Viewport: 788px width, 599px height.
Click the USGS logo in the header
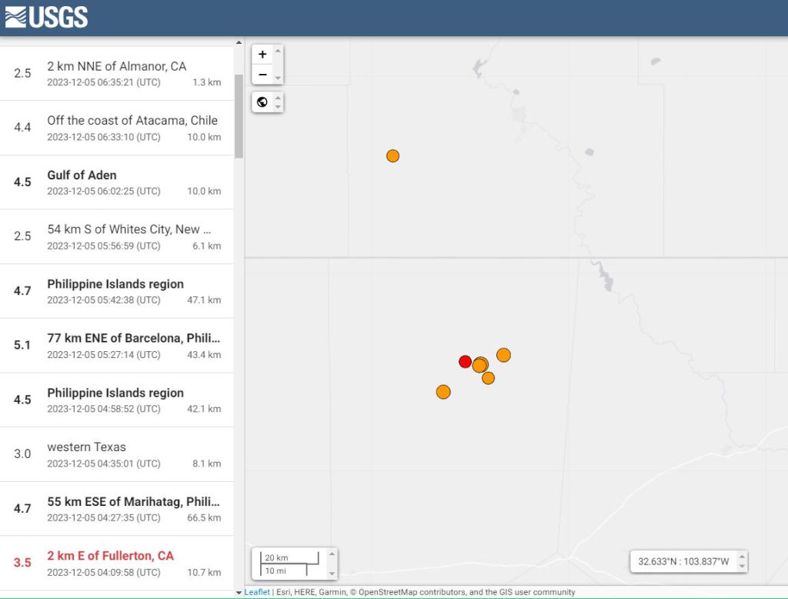[x=46, y=17]
